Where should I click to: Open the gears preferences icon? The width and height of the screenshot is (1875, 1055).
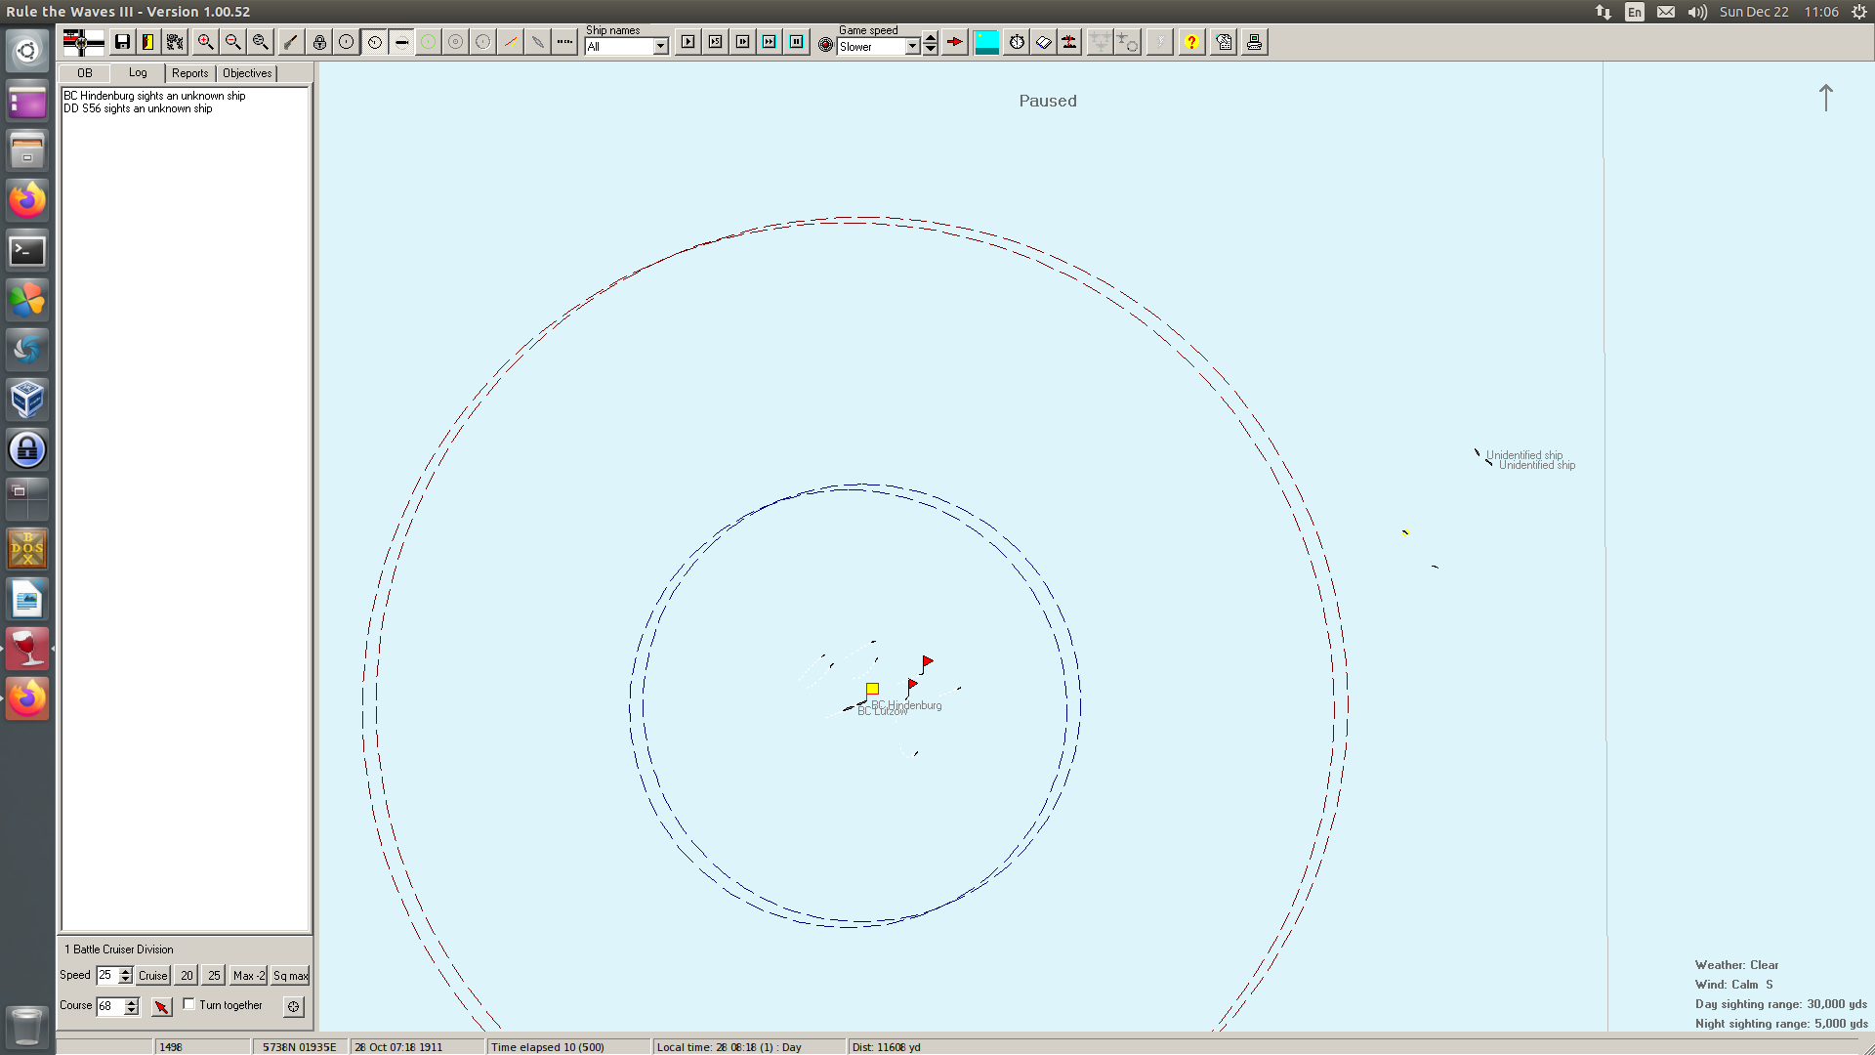tap(175, 42)
